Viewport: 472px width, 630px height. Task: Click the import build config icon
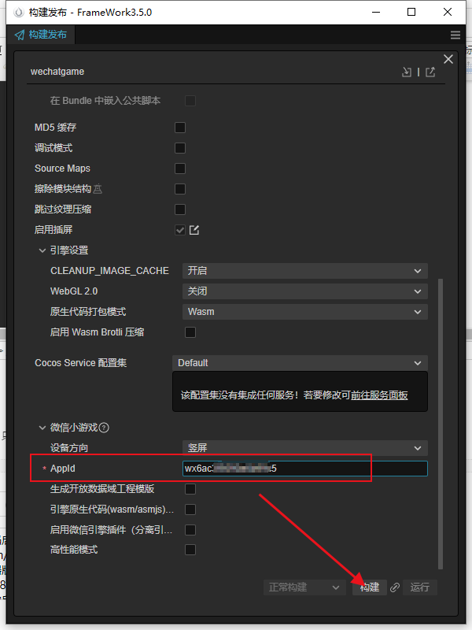[x=406, y=72]
